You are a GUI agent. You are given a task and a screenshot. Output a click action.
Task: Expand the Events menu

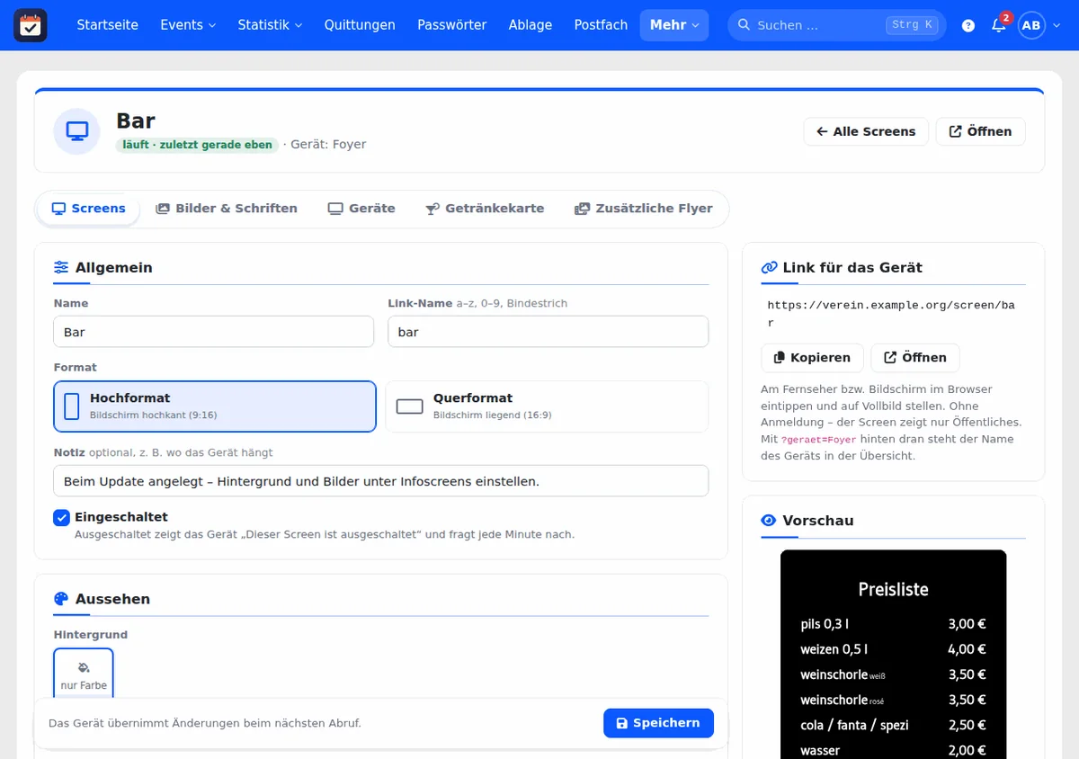[188, 25]
